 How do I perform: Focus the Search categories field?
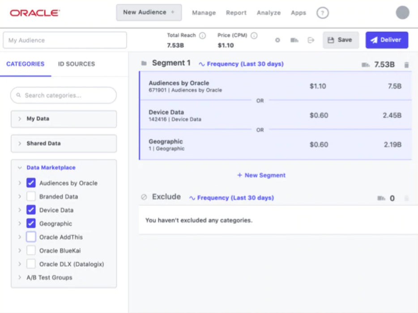(x=64, y=96)
